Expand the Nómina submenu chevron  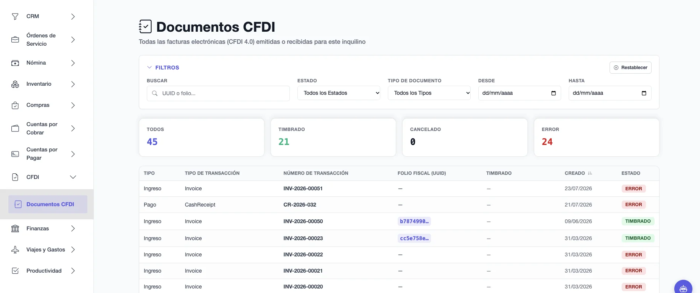[x=73, y=63]
